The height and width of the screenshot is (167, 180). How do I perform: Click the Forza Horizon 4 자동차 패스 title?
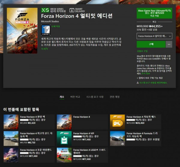click(x=141, y=117)
